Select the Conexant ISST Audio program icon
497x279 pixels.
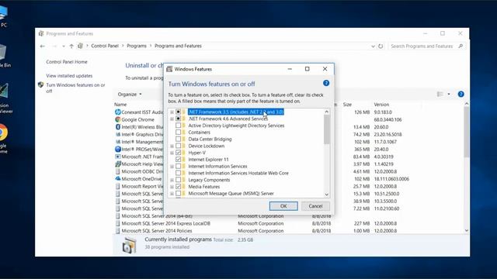tap(118, 112)
